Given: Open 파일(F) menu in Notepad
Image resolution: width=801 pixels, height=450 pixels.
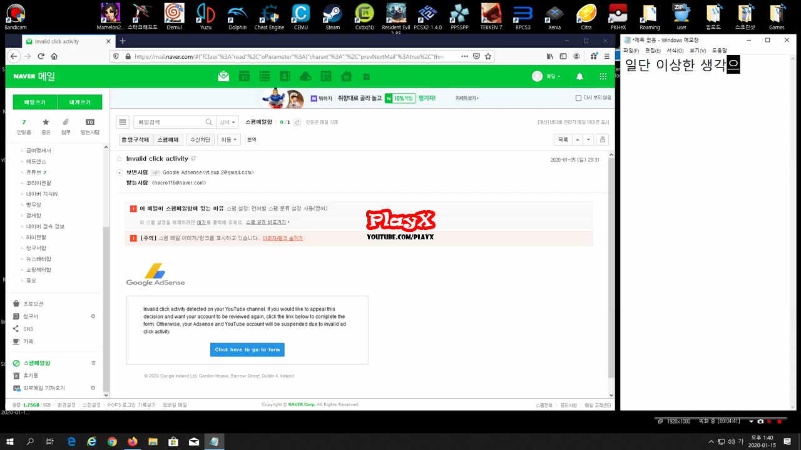Looking at the screenshot, I should (631, 51).
